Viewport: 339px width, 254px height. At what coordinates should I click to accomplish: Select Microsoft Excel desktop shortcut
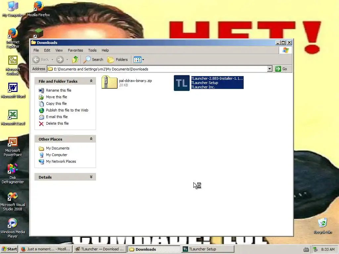point(13,117)
